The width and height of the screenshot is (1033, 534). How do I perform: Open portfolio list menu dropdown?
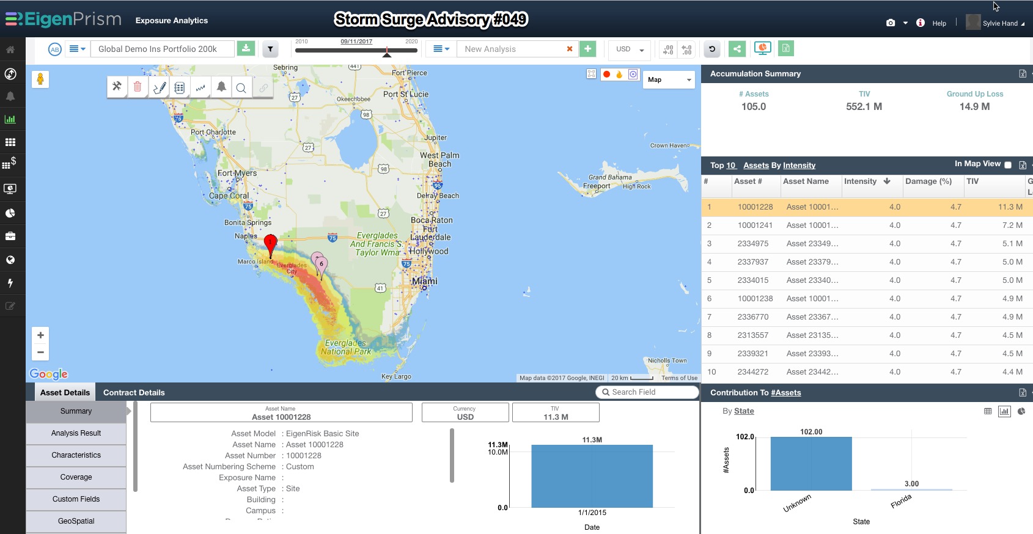pos(77,49)
